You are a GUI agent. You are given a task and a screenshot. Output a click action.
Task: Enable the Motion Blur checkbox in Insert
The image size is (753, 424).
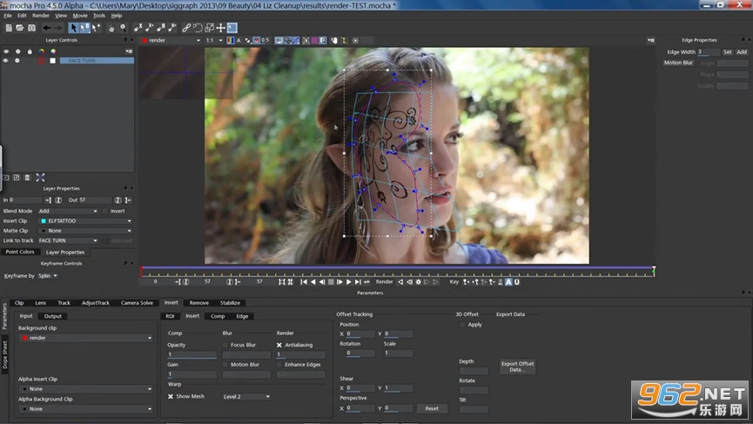click(225, 365)
